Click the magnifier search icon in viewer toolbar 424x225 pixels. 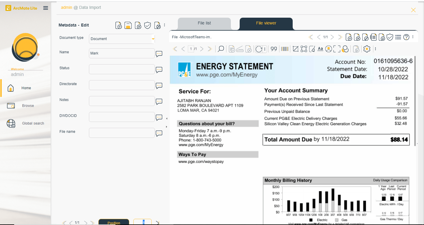[221, 49]
